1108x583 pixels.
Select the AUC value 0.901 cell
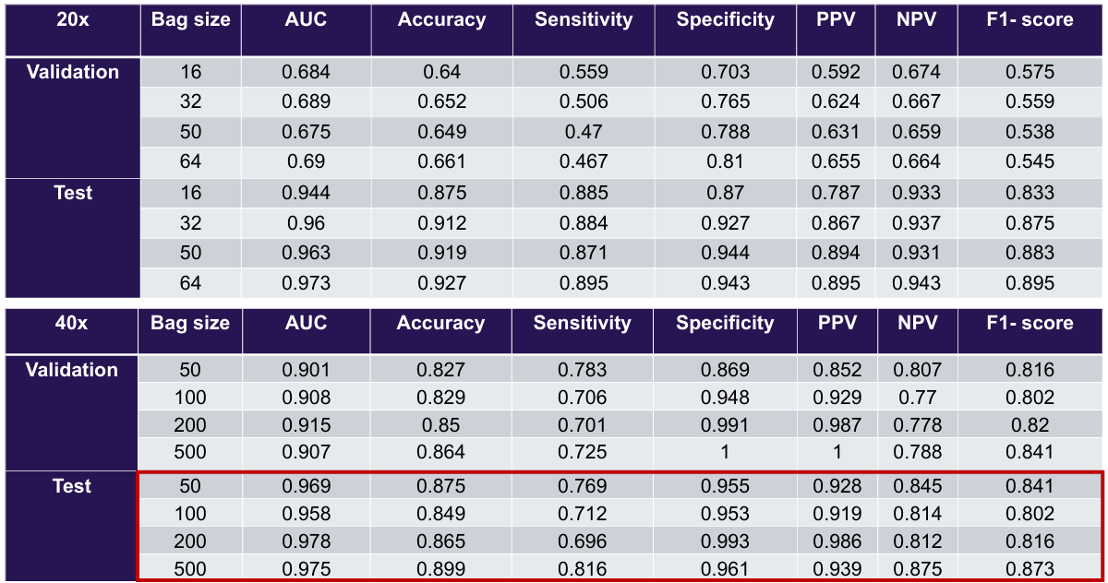(x=306, y=370)
